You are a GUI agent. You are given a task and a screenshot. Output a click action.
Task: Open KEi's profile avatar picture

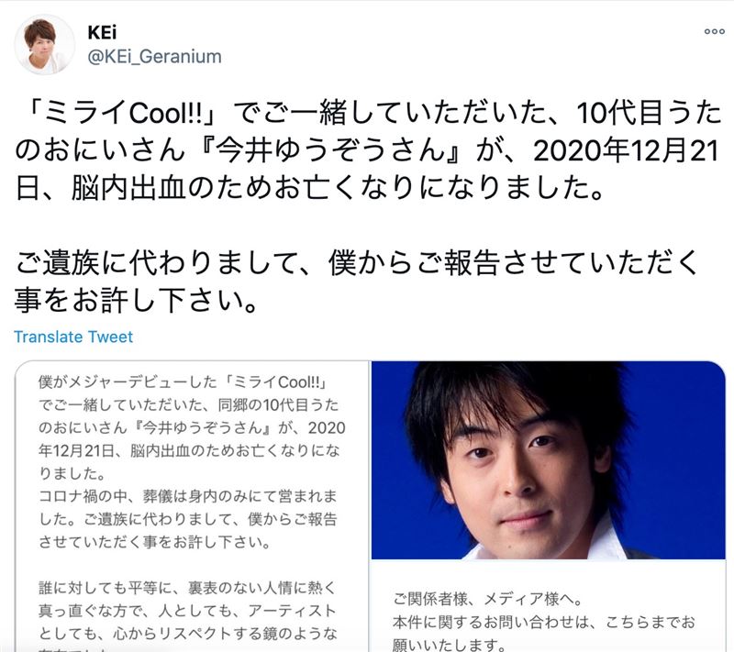click(44, 44)
